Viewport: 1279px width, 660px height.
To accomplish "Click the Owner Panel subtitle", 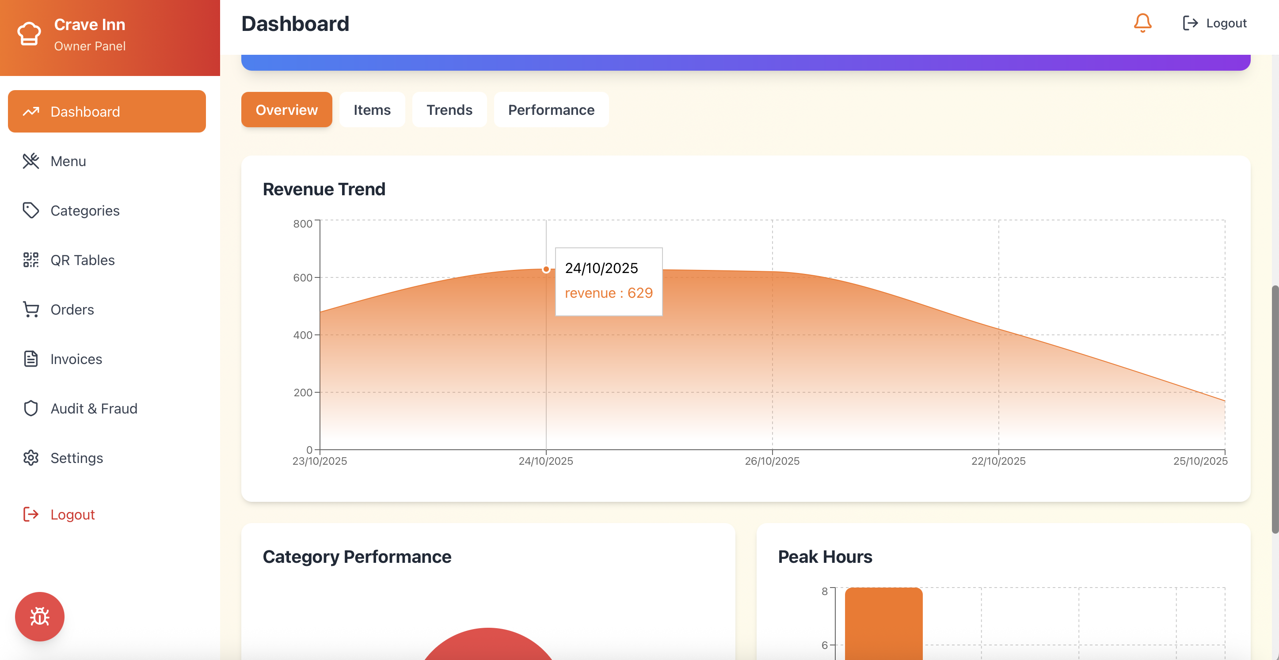I will pos(90,46).
